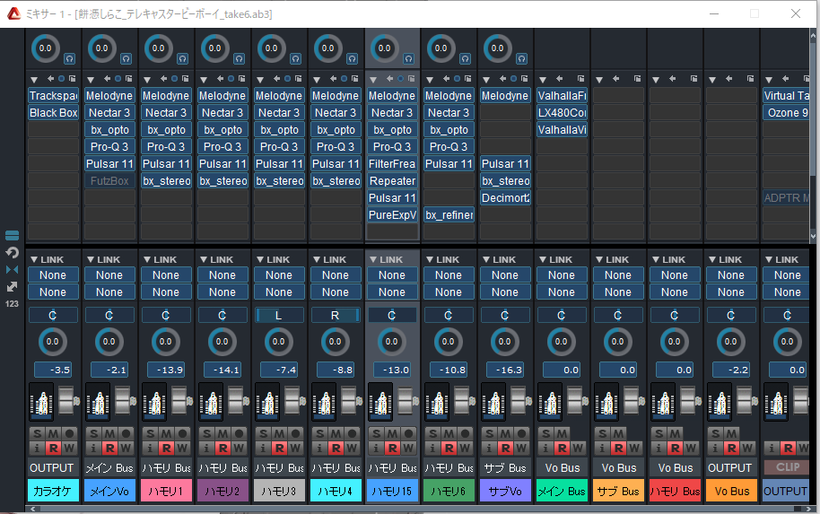Solo the カラオケ channel
820x514 pixels.
(x=37, y=433)
